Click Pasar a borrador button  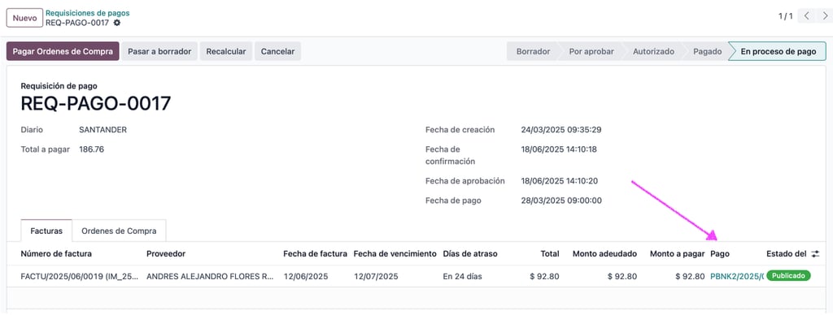[x=159, y=51]
